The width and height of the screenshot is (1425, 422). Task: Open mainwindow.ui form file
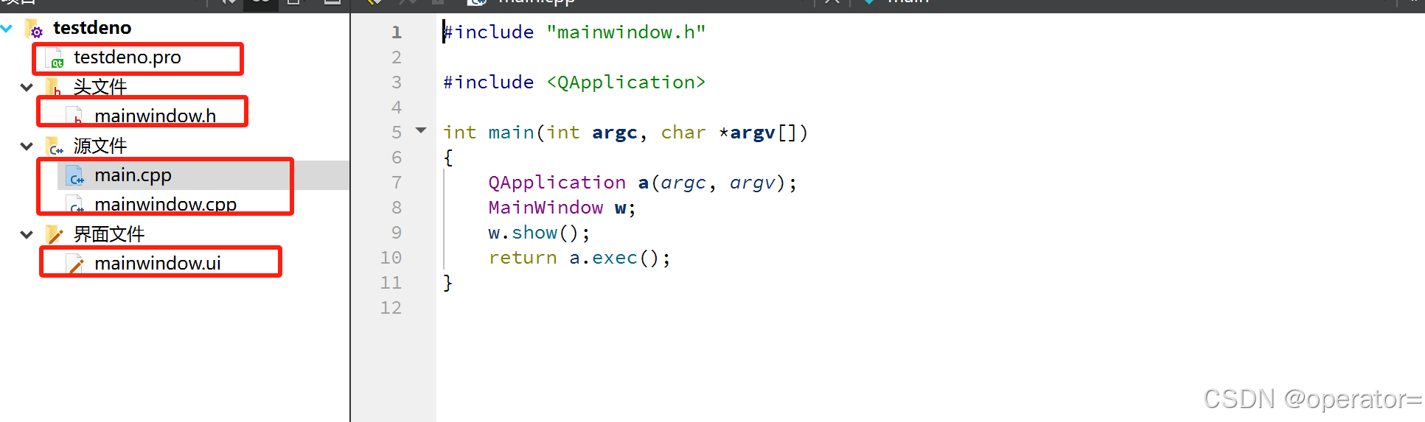(157, 264)
